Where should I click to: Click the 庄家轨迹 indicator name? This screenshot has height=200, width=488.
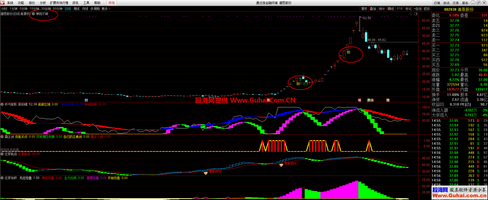11,154
